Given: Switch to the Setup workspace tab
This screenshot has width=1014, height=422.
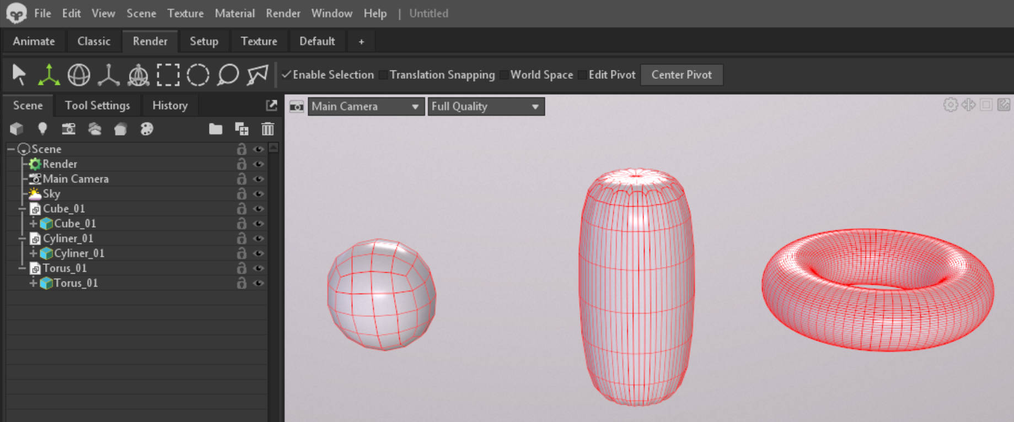Looking at the screenshot, I should click(204, 41).
